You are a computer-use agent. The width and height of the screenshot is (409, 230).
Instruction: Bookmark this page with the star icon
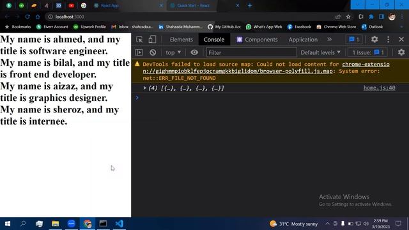pos(348,17)
